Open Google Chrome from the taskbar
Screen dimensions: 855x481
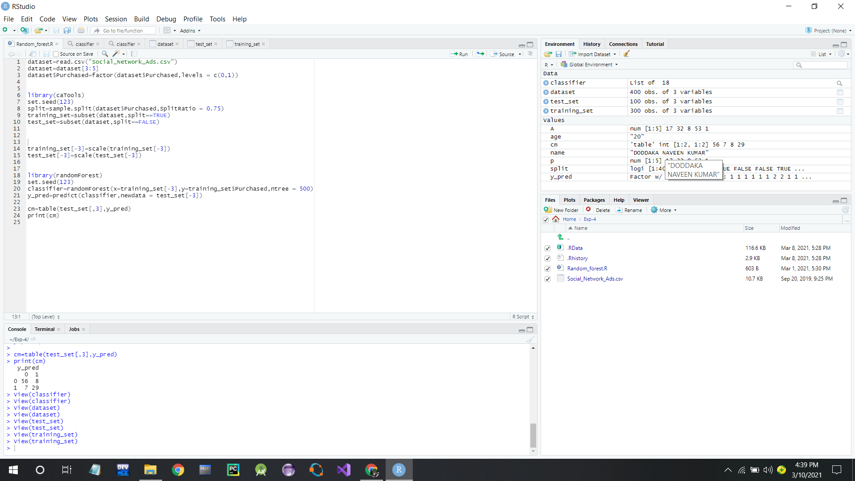[178, 469]
